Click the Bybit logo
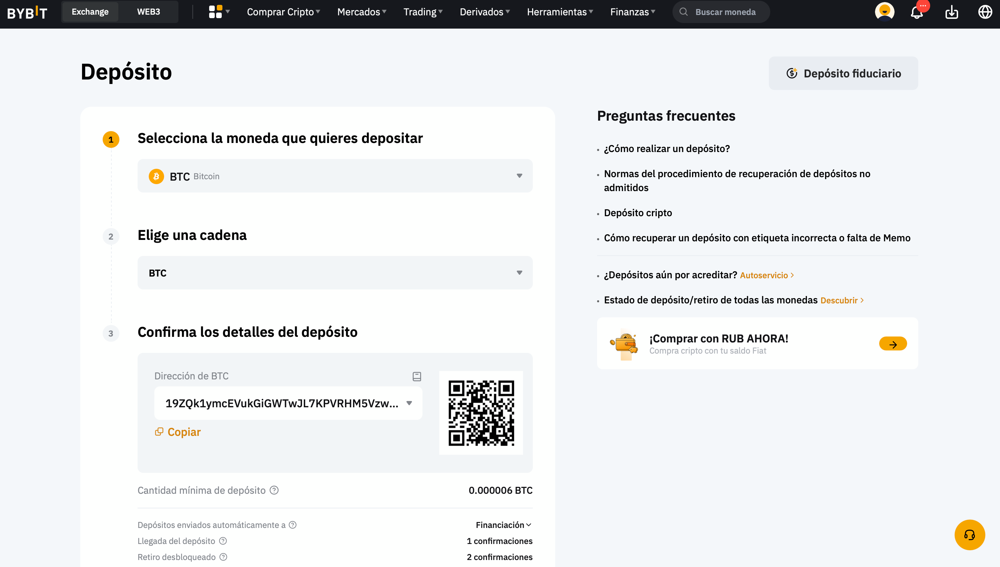The height and width of the screenshot is (567, 1000). [x=27, y=13]
